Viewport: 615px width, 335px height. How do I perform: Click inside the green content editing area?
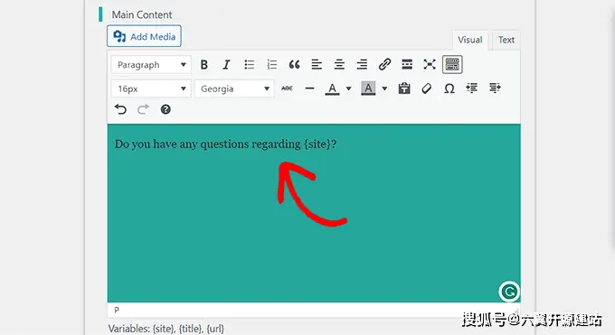314,213
